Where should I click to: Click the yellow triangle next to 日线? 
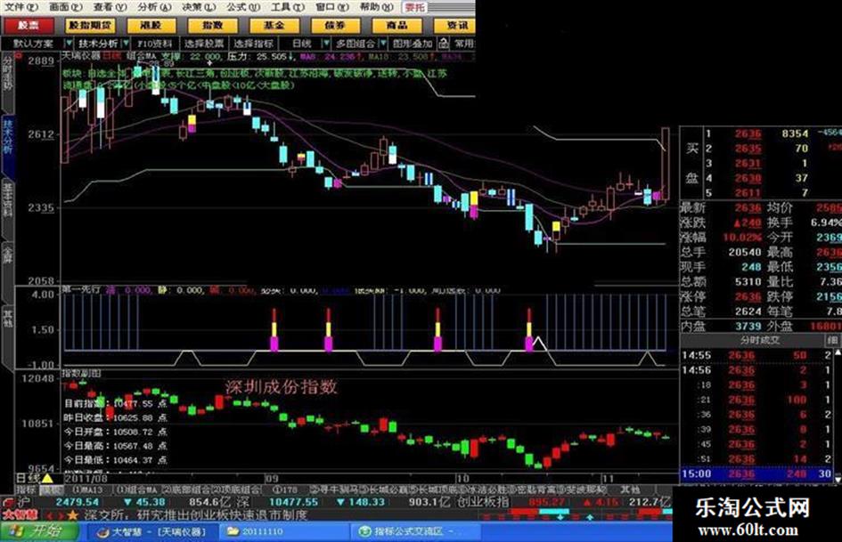(47, 478)
